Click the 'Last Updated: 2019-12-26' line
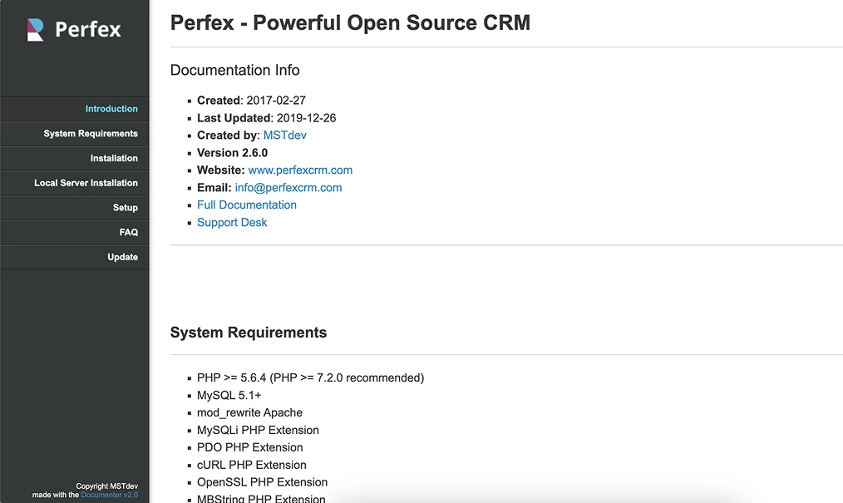 coord(266,118)
